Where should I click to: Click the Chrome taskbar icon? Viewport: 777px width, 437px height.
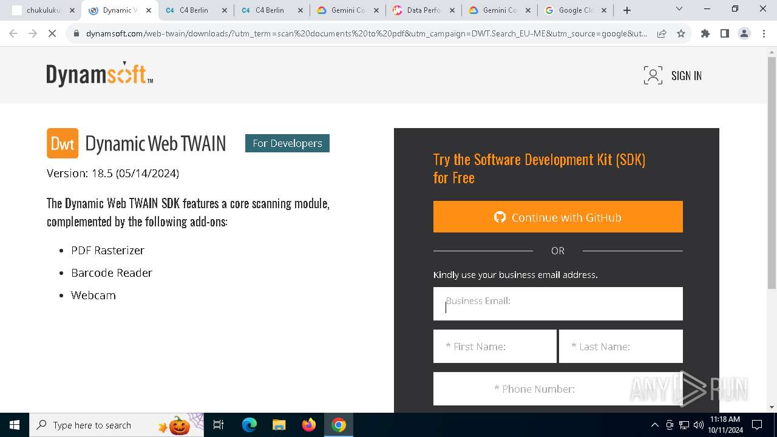[339, 425]
